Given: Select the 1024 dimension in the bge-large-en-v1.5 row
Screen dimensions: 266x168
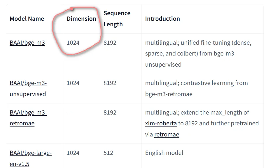Looking at the screenshot, I should pyautogui.click(x=73, y=153).
